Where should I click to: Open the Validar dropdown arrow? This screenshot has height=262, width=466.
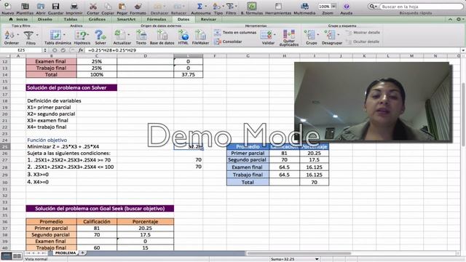[x=275, y=35]
